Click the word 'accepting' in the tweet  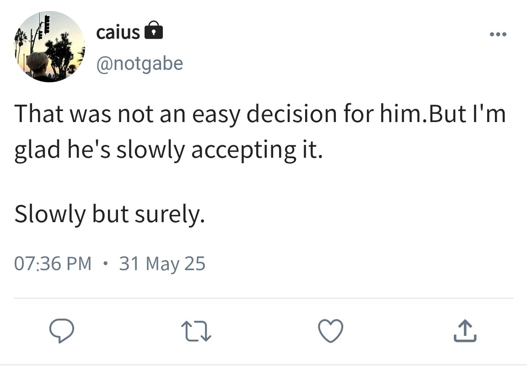pyautogui.click(x=244, y=150)
